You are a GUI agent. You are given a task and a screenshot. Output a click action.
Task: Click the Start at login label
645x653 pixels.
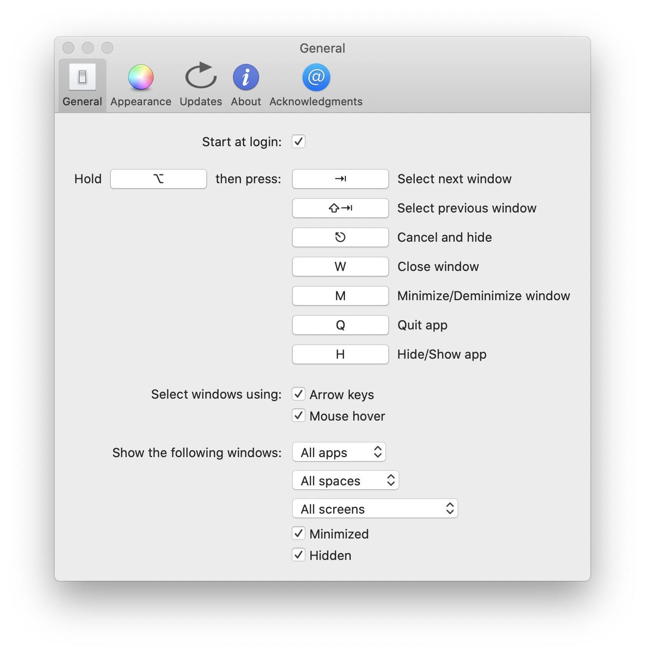click(x=242, y=142)
